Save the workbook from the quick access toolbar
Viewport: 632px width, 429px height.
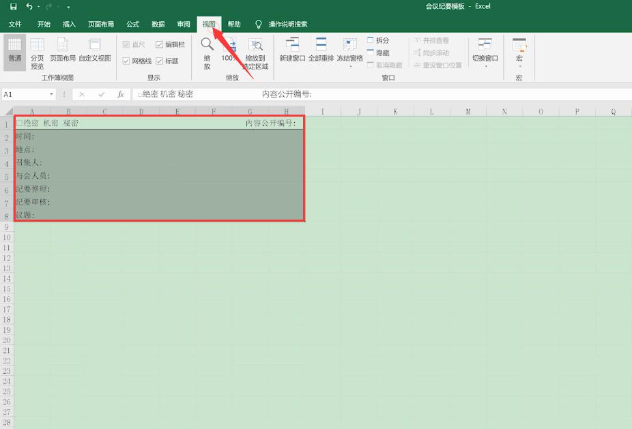tap(13, 6)
